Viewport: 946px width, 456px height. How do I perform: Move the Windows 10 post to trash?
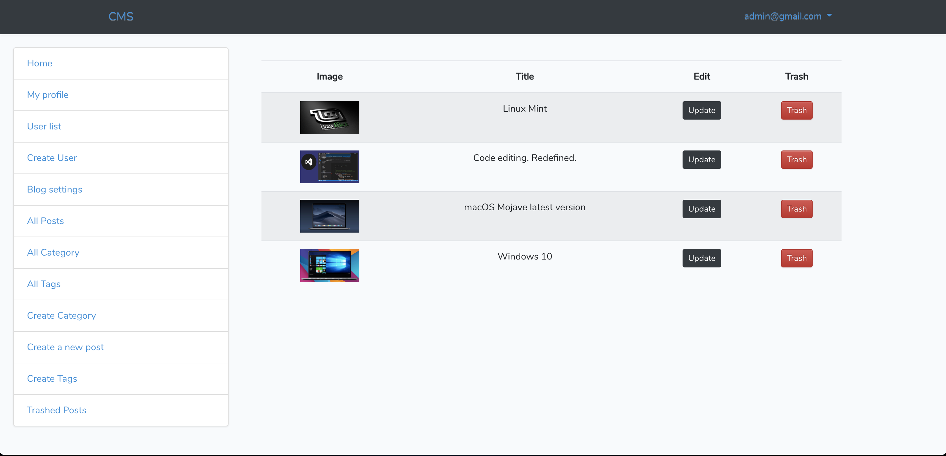(796, 258)
